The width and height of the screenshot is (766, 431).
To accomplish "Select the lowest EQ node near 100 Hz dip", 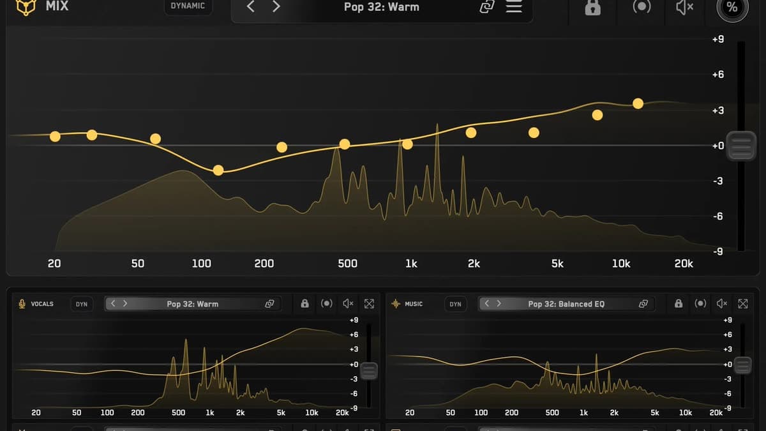I will [218, 170].
